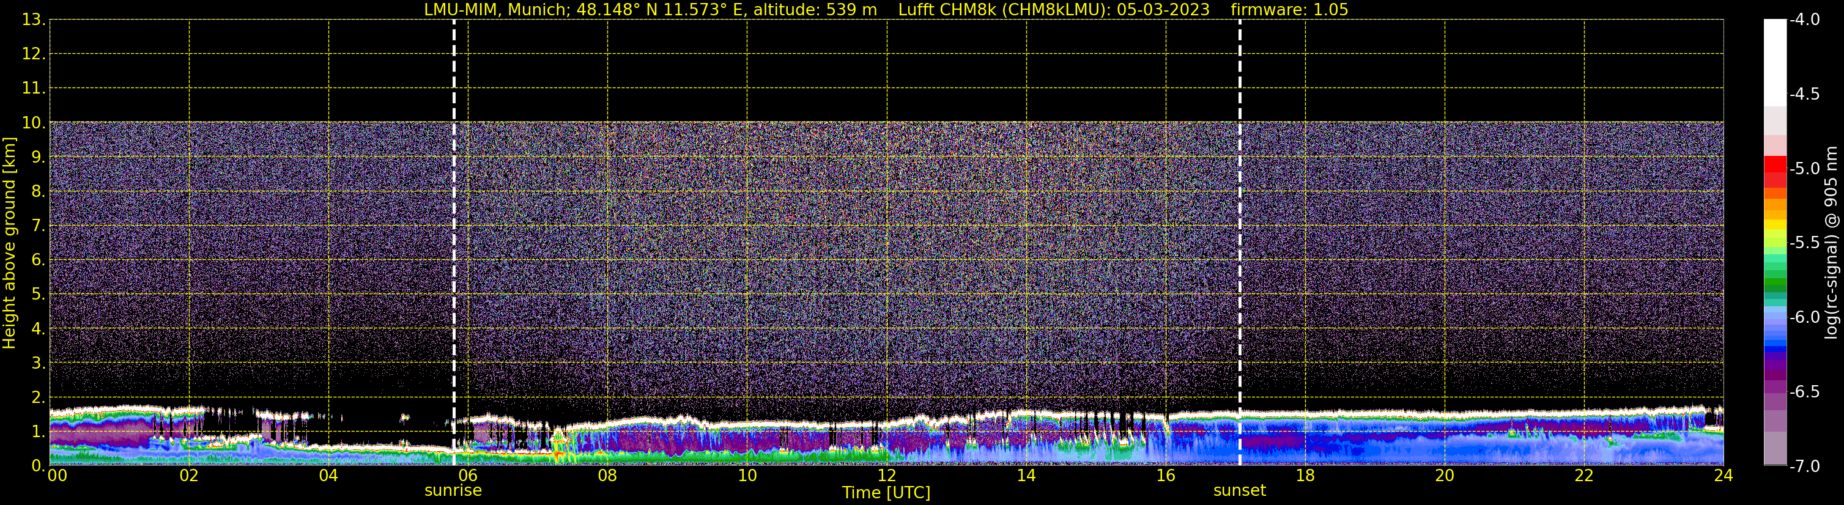Viewport: 1844px width, 505px height.
Task: Click the height tick label '7.'
Action: 38,226
